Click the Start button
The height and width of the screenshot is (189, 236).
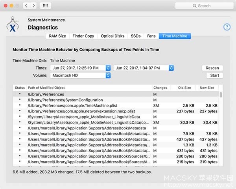[215, 75]
